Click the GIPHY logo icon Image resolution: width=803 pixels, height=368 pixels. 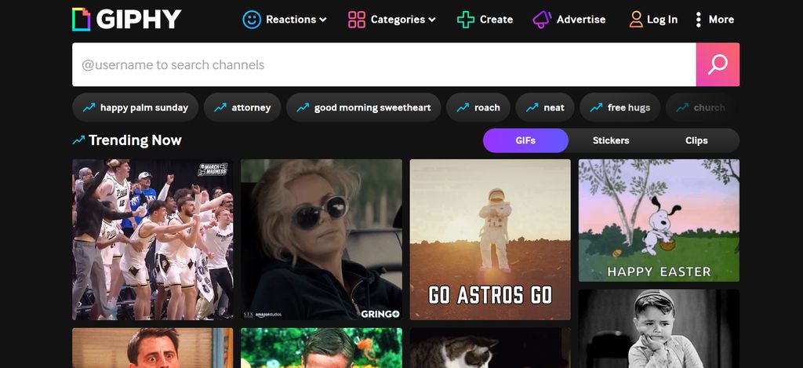[81, 20]
